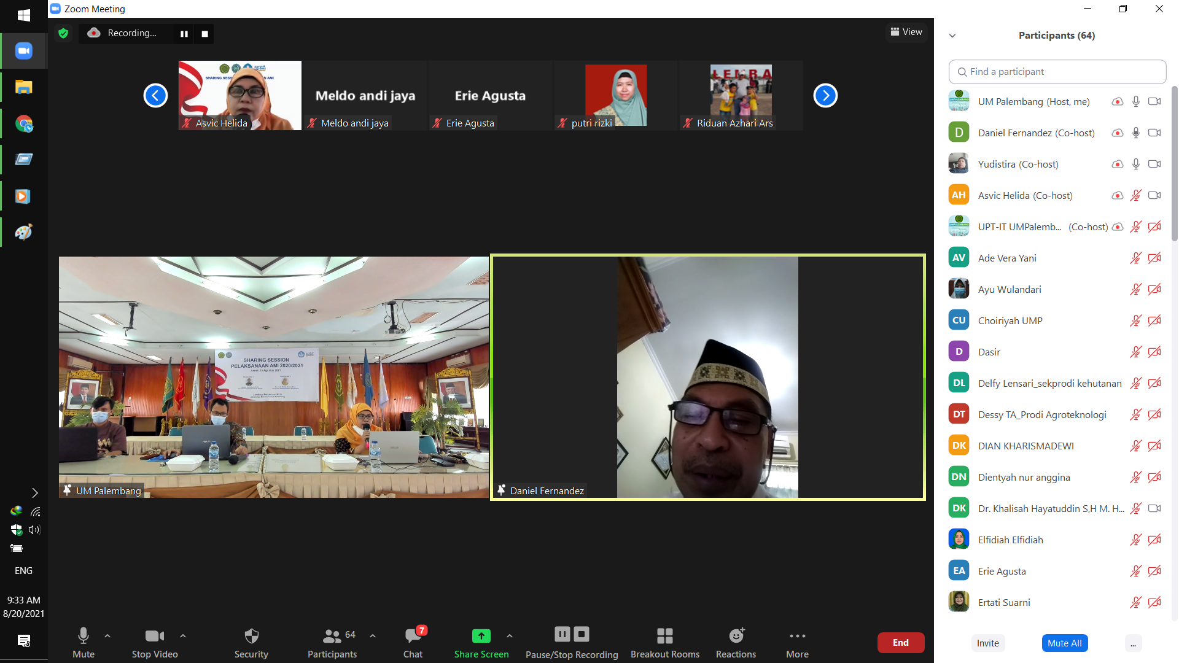Open the View layout menu

click(906, 32)
